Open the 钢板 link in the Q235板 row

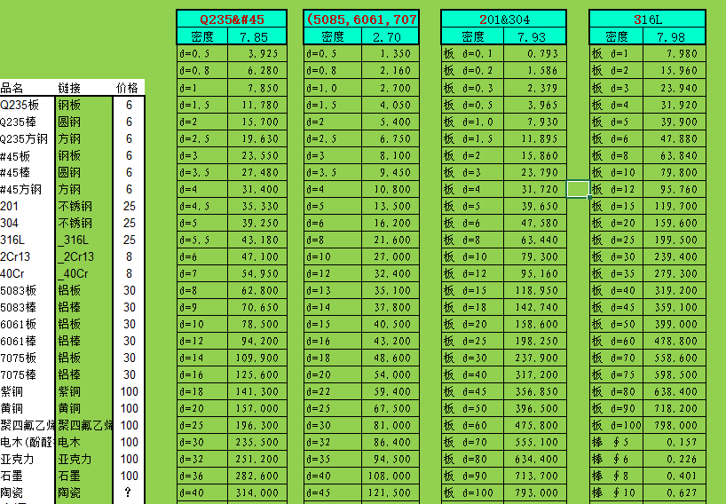[69, 105]
